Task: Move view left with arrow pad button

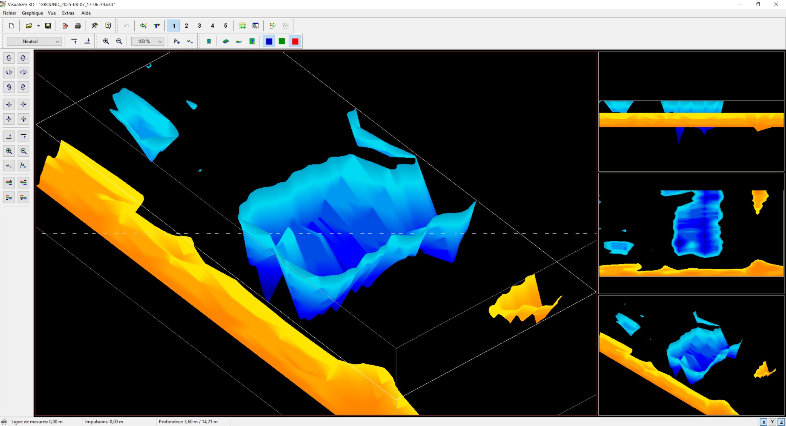Action: (x=9, y=104)
